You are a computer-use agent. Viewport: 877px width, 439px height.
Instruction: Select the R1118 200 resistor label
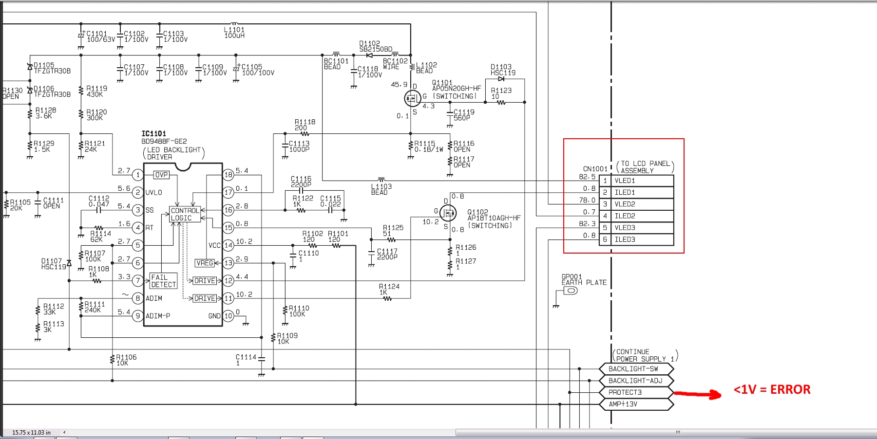click(305, 125)
